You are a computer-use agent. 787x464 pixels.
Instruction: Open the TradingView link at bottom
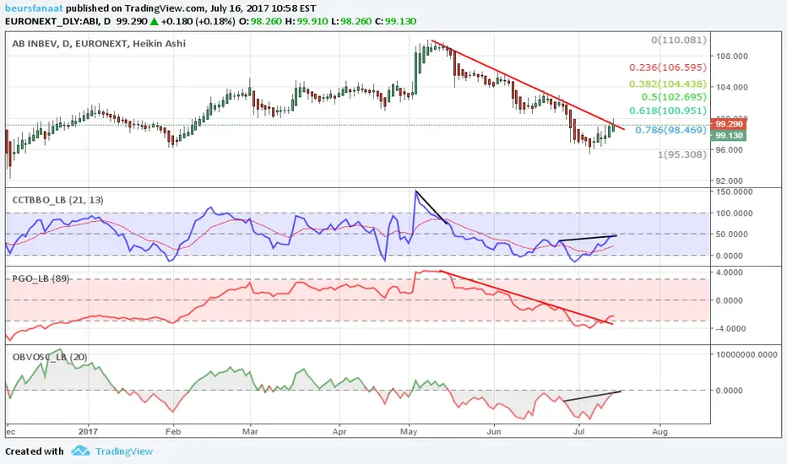(x=124, y=451)
